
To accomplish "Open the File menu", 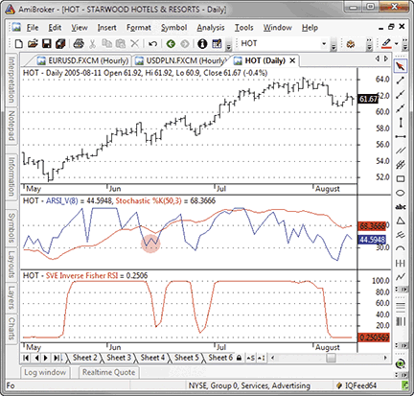I will pos(33,28).
